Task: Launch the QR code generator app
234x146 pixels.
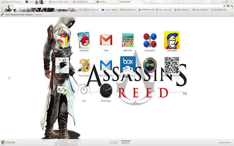Action: pyautogui.click(x=172, y=65)
